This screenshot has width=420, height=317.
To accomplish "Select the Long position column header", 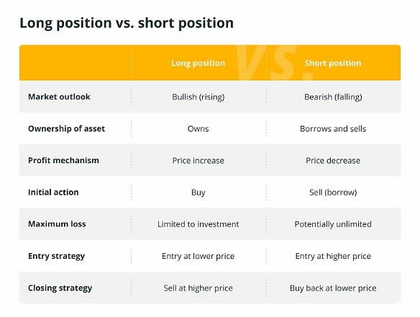I will pos(198,63).
